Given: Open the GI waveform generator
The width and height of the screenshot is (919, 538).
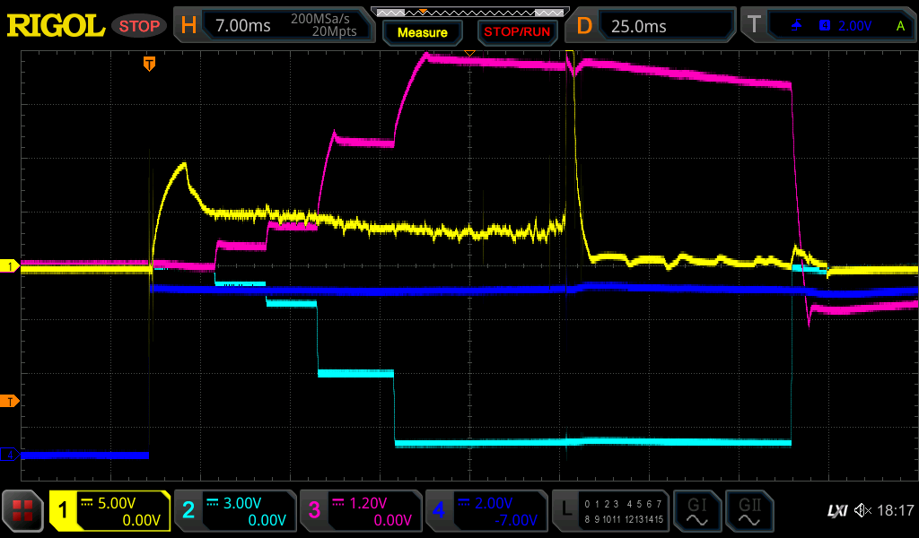Looking at the screenshot, I should [x=696, y=511].
